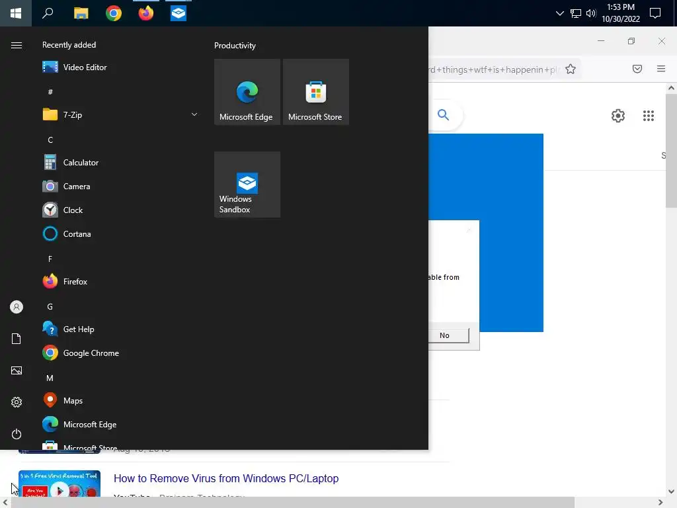Screen dimensions: 677x508
Task: Open Google quick settings gear
Action: [618, 116]
